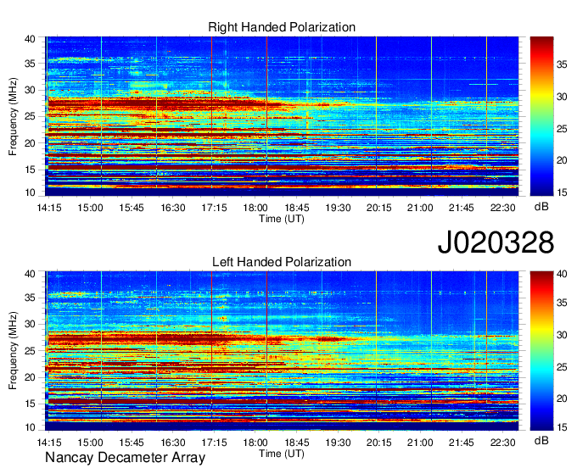The height and width of the screenshot is (468, 577).
Task: Click the Left Handed plot's "Time (UT)" axis label
Action: [282, 454]
